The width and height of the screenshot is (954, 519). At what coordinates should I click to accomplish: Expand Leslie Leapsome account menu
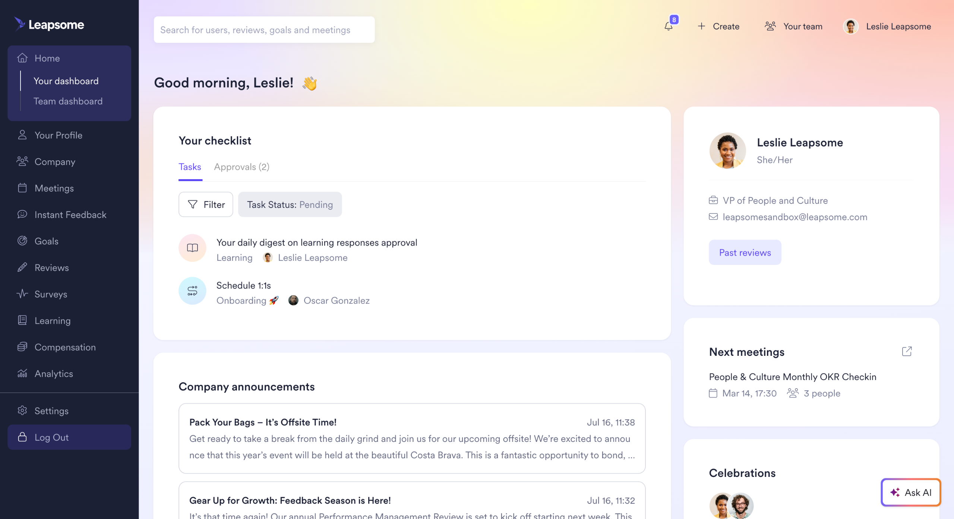[887, 26]
